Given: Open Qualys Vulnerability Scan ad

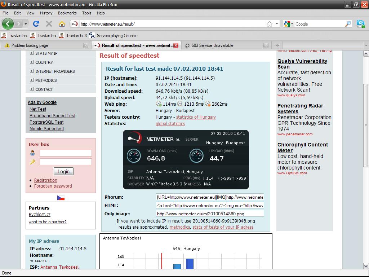Looking at the screenshot, I should pyautogui.click(x=302, y=64).
